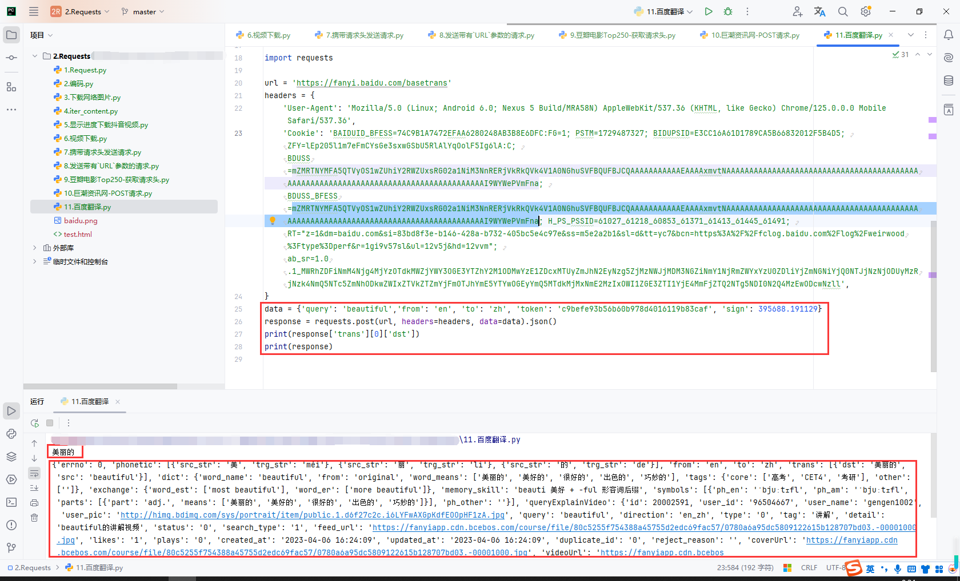
Task: Open the Terminal tool window
Action: click(11, 502)
